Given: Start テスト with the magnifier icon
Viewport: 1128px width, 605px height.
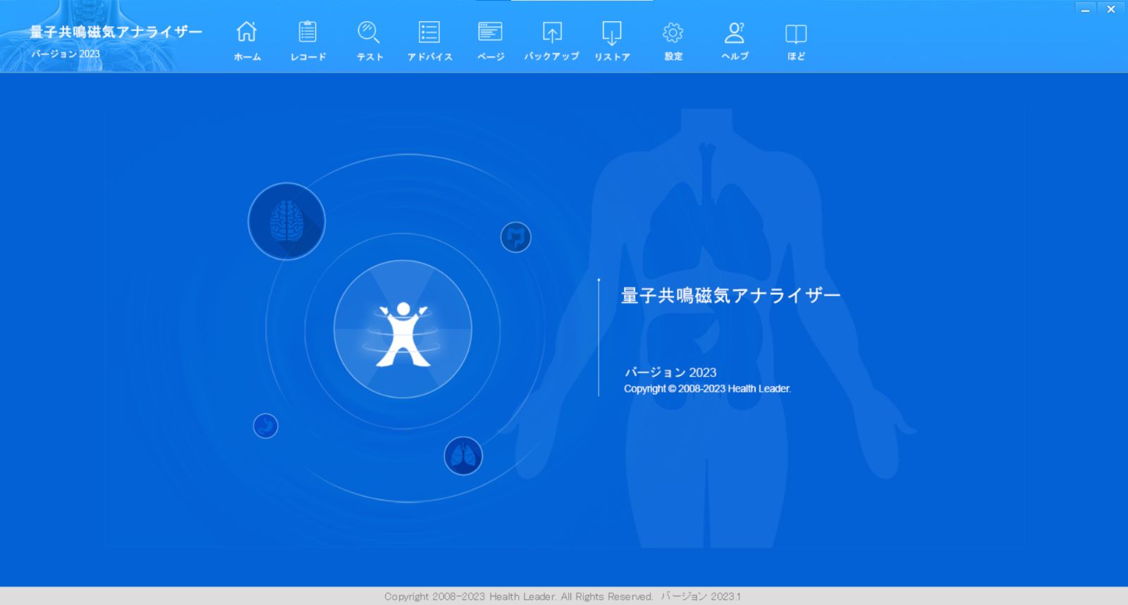Looking at the screenshot, I should pyautogui.click(x=369, y=33).
